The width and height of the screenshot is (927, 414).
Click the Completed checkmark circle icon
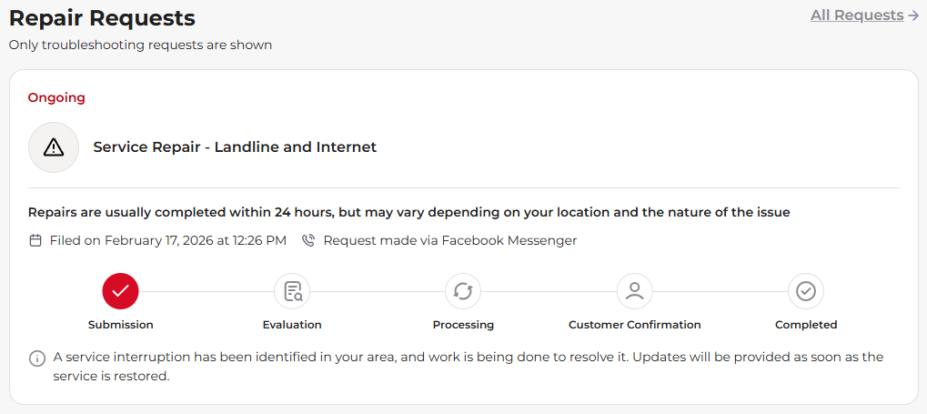click(x=806, y=291)
